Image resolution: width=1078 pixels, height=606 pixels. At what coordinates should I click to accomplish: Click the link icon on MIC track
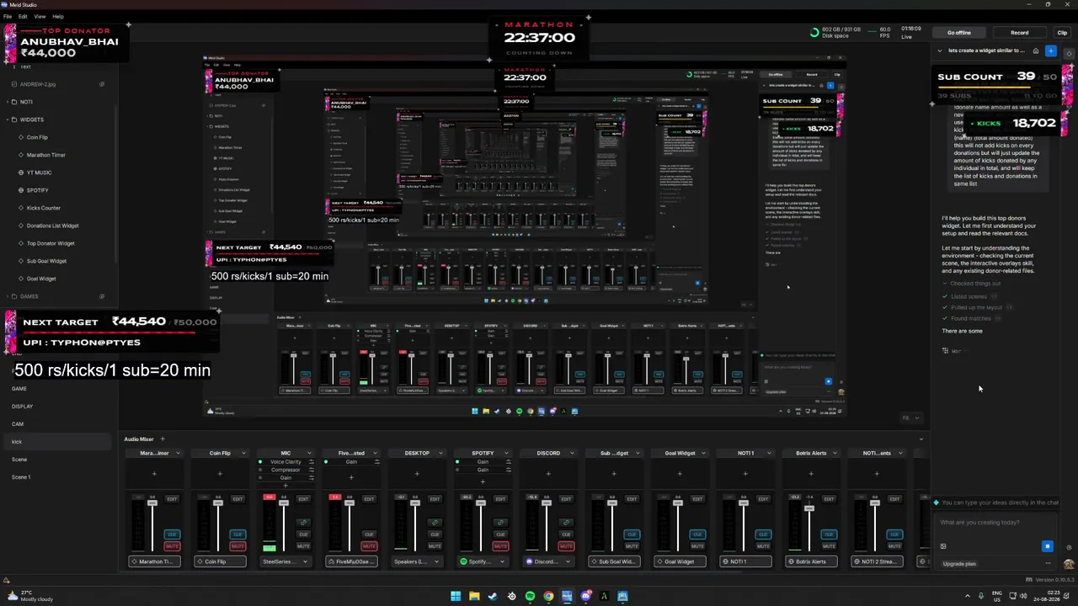[x=303, y=523]
